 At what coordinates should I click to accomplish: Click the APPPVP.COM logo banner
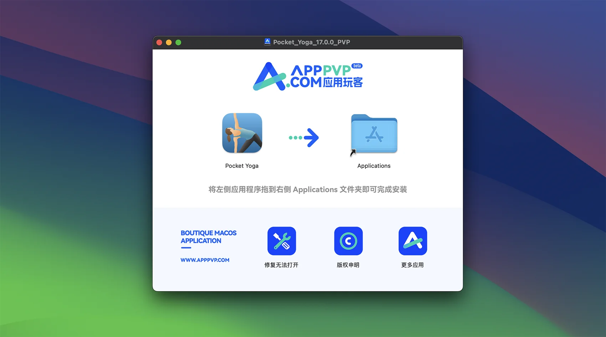[x=308, y=76]
